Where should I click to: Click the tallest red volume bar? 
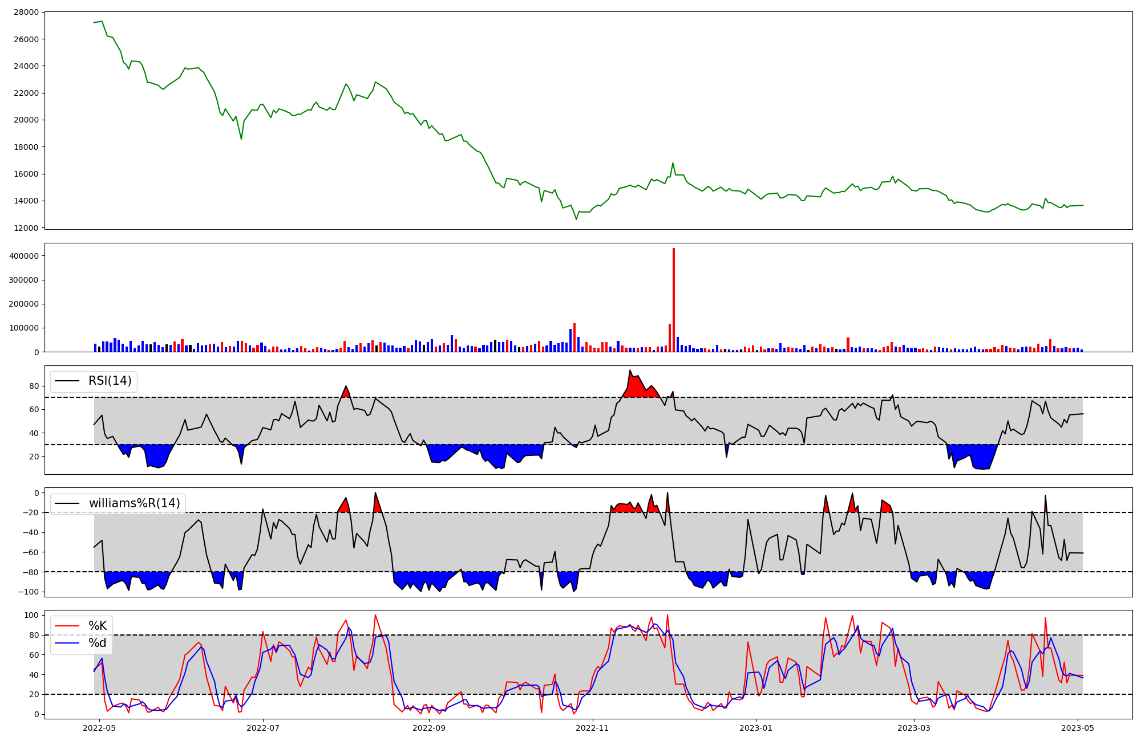674,299
